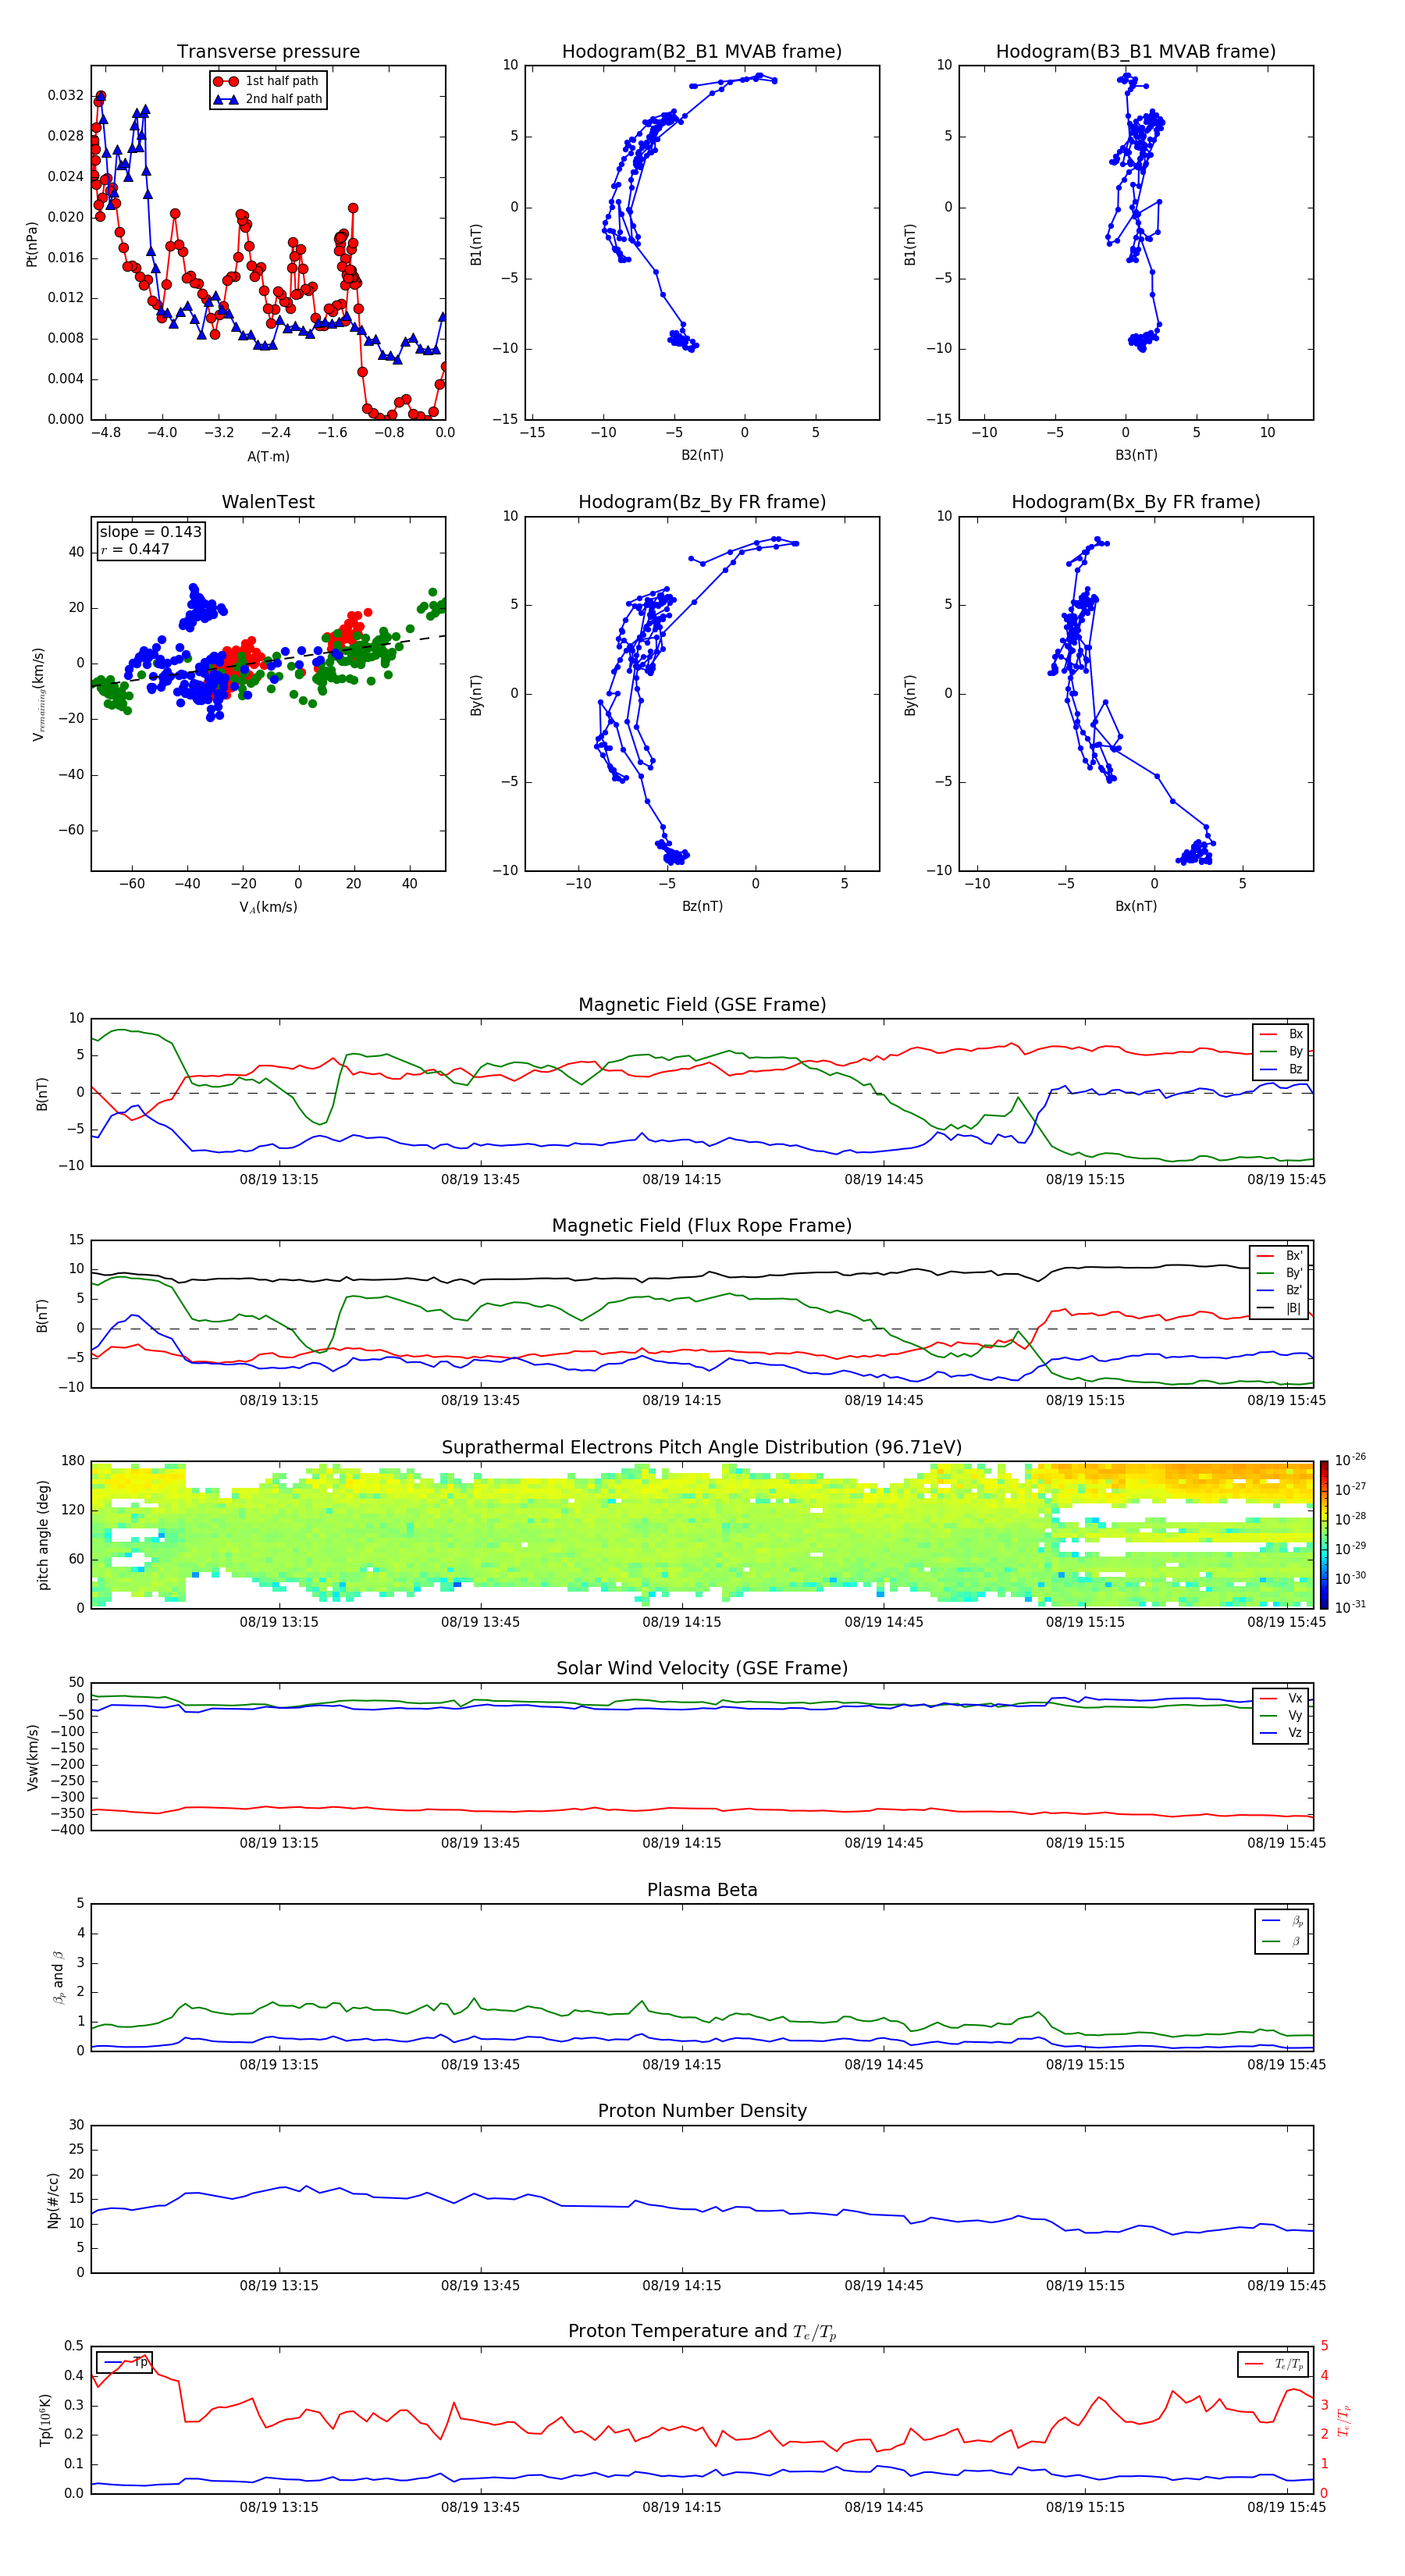Select Bz' in the Flux Rope legend
The image size is (1405, 2576).
[x=1279, y=1290]
